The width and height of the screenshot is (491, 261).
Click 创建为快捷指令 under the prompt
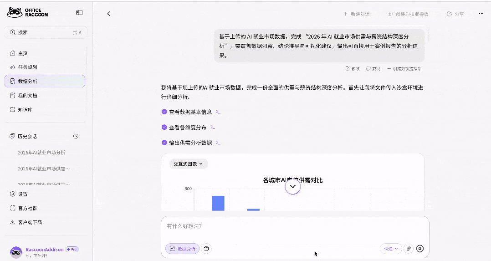tap(404, 69)
